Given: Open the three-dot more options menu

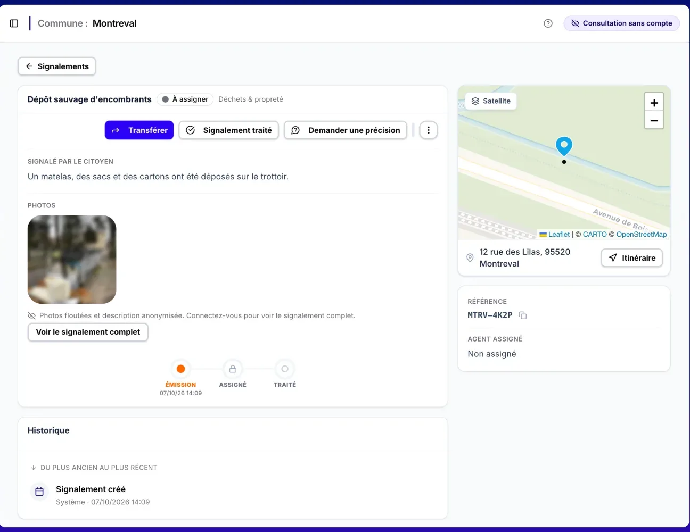Looking at the screenshot, I should click(x=429, y=130).
